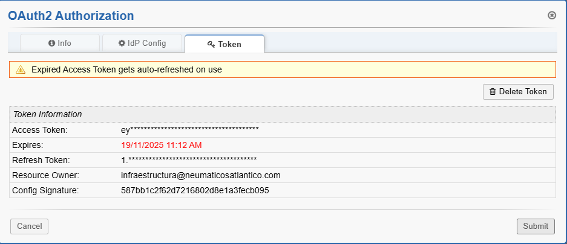Select the masked Refresh Token value
This screenshot has height=244, width=567.
click(189, 160)
